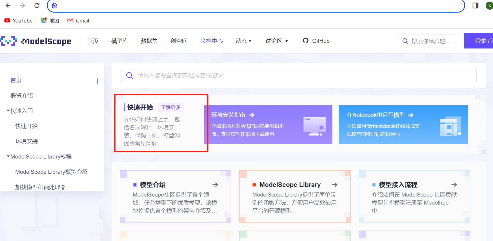This screenshot has width=493, height=241.
Task: Click the 快速开始 heading
Action: point(140,107)
